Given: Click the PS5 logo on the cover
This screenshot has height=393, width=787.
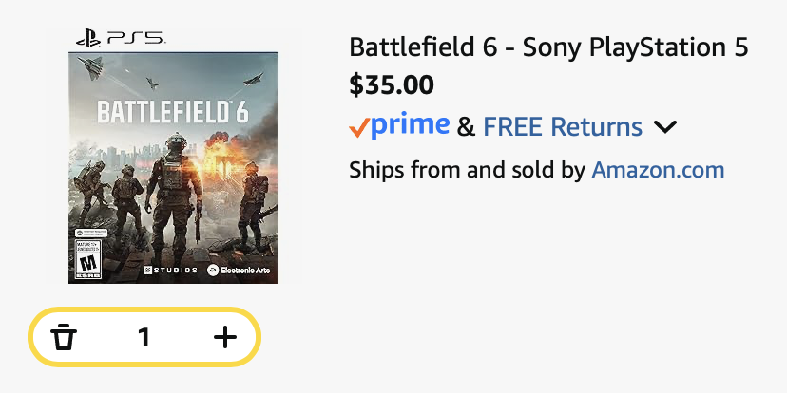Looking at the screenshot, I should (120, 39).
